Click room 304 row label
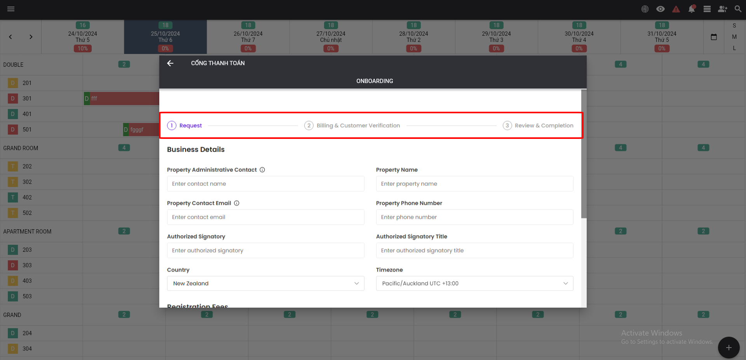The height and width of the screenshot is (360, 746). click(27, 349)
